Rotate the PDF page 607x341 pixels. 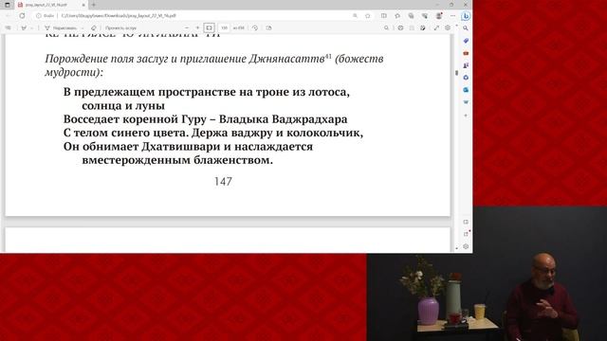click(255, 27)
